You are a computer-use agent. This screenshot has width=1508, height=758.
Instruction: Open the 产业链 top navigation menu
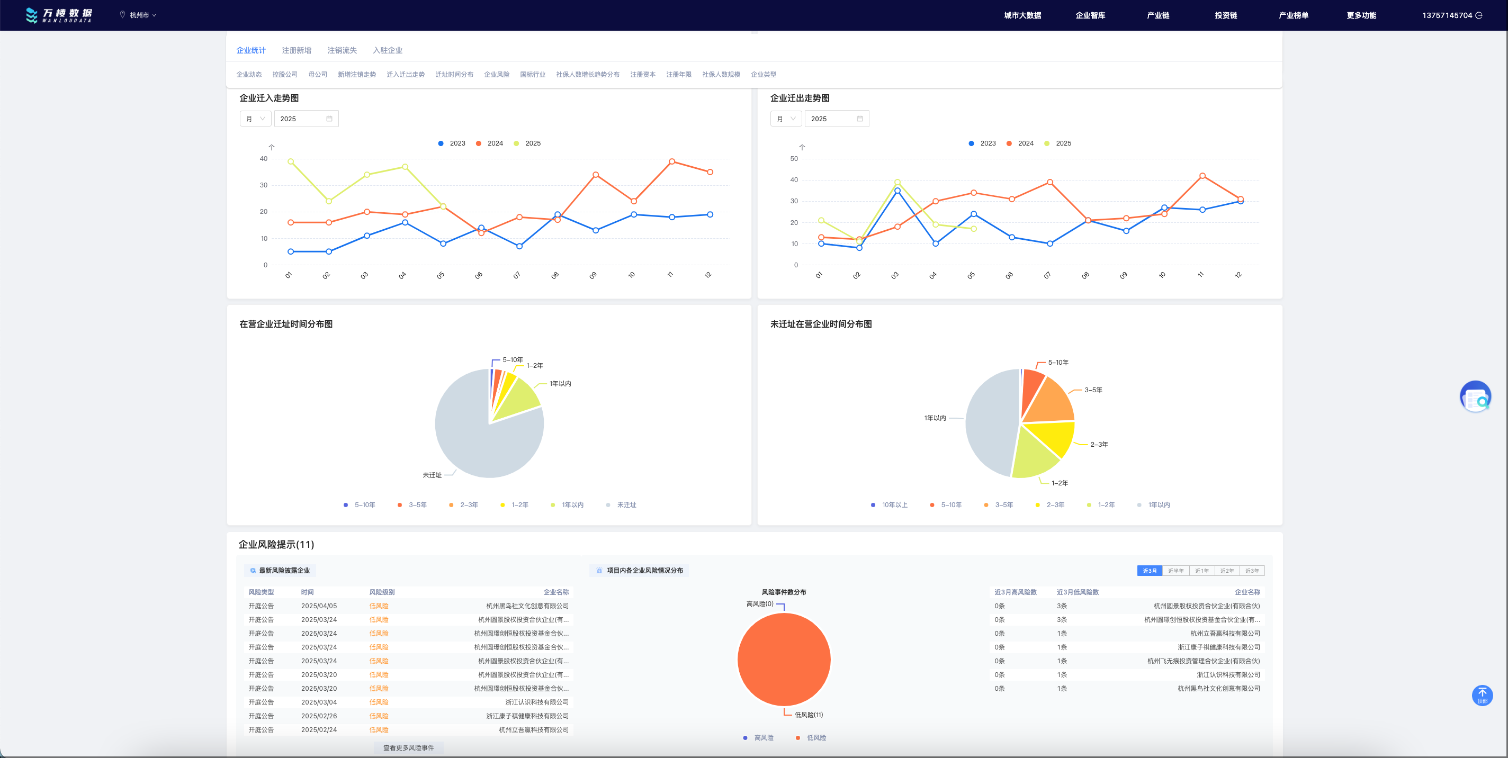[x=1157, y=15]
